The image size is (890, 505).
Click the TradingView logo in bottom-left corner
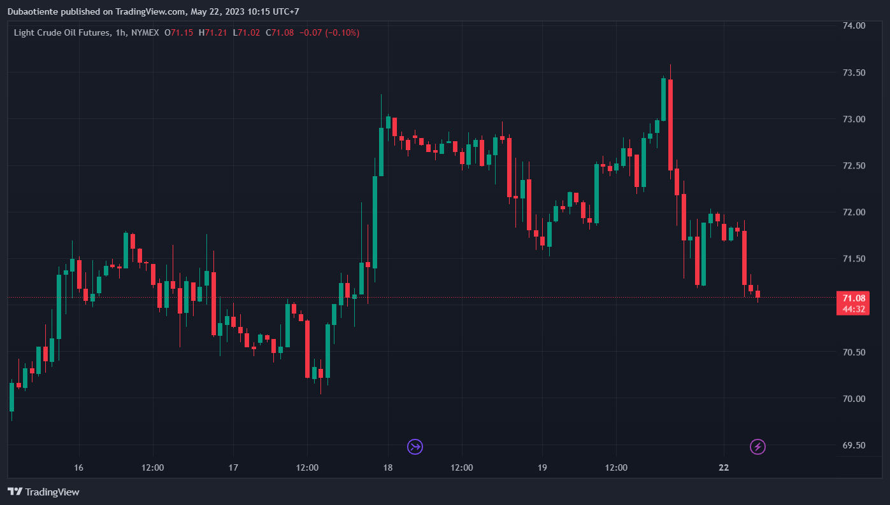pos(43,492)
